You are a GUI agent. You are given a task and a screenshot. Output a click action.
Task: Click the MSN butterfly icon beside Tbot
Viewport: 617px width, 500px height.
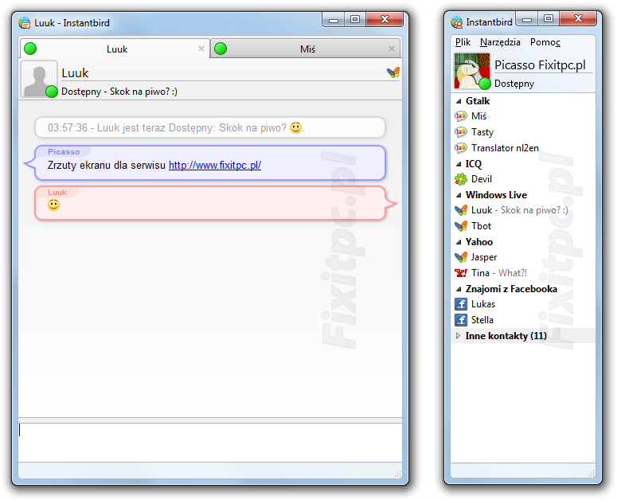(x=460, y=226)
